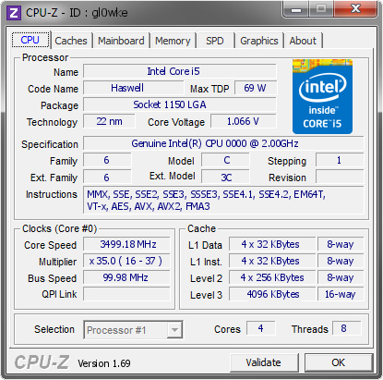Image resolution: width=383 pixels, height=380 pixels.
Task: Click the Cores count '4'
Action: click(x=261, y=328)
